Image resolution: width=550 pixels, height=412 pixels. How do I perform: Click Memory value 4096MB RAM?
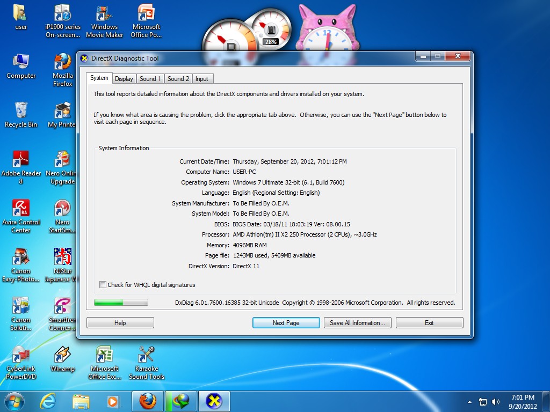coord(249,245)
